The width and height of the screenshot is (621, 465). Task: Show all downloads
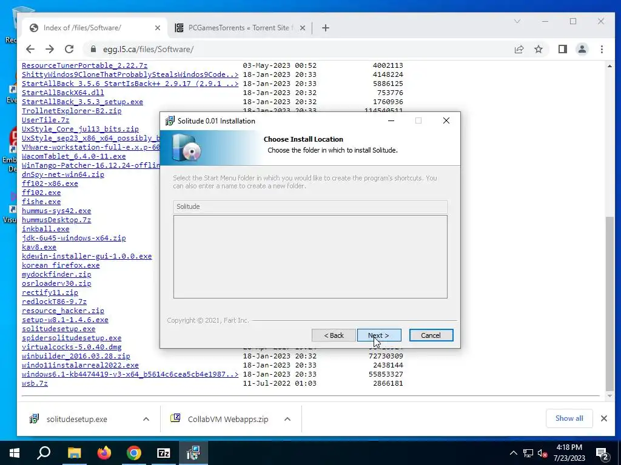coord(569,418)
